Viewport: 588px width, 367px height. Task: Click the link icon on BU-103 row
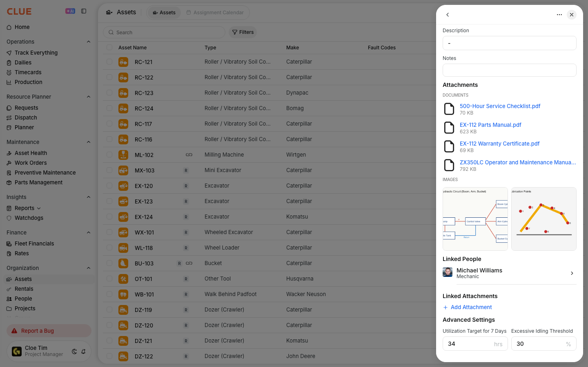tap(189, 263)
